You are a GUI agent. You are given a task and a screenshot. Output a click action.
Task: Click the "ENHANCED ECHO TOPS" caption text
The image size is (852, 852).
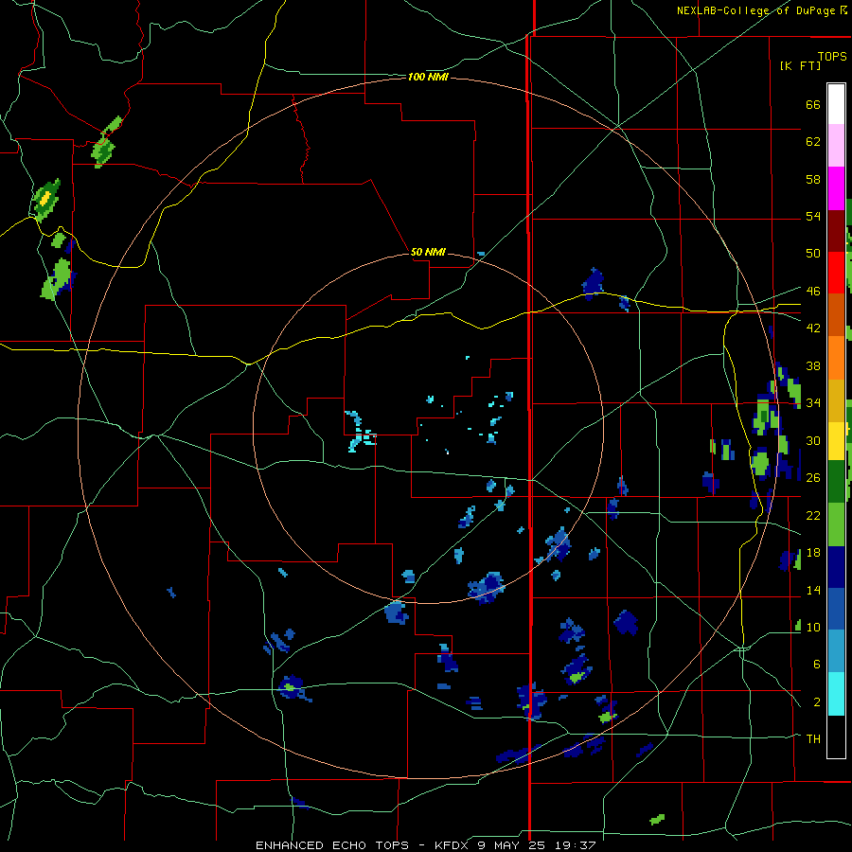332,845
